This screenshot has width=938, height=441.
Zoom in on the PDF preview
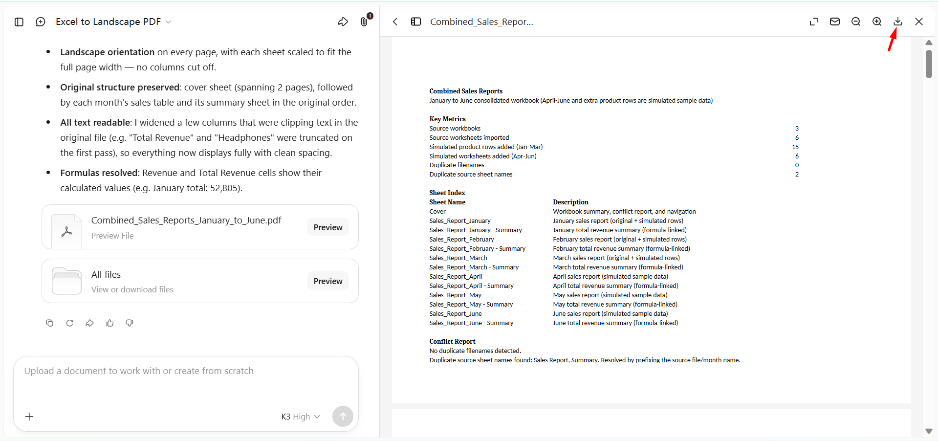pos(877,22)
